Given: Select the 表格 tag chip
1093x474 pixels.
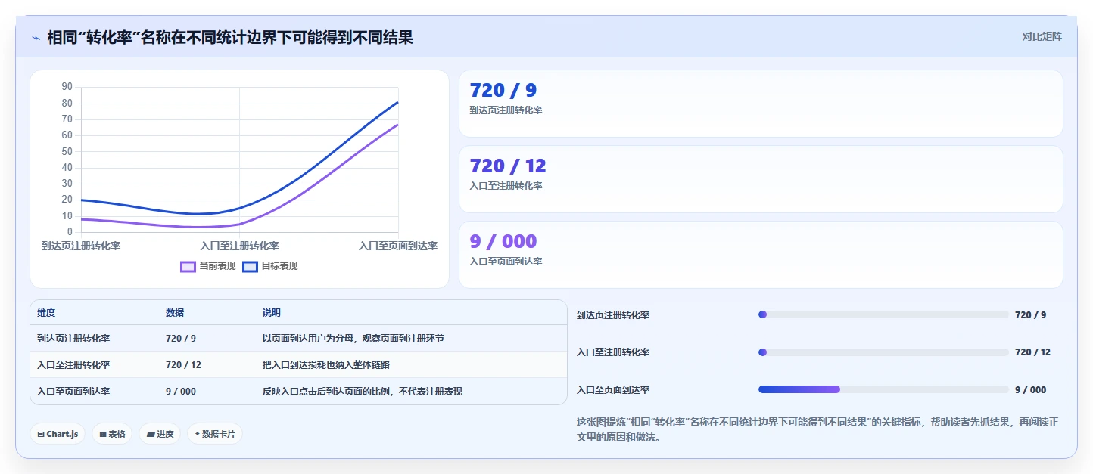Looking at the screenshot, I should pyautogui.click(x=112, y=434).
